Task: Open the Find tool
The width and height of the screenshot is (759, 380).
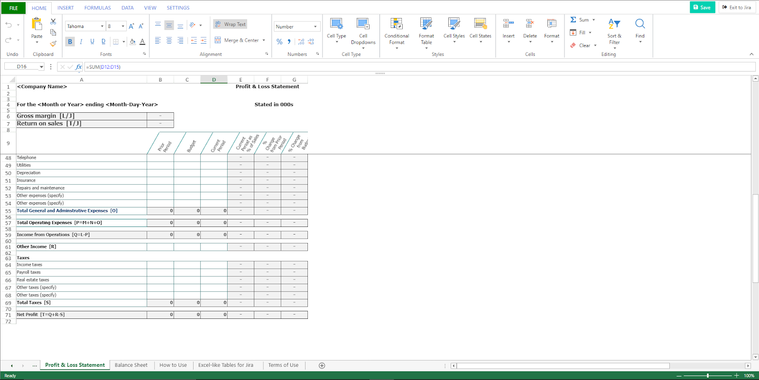Action: [x=640, y=30]
